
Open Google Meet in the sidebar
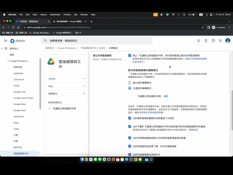click(20, 104)
